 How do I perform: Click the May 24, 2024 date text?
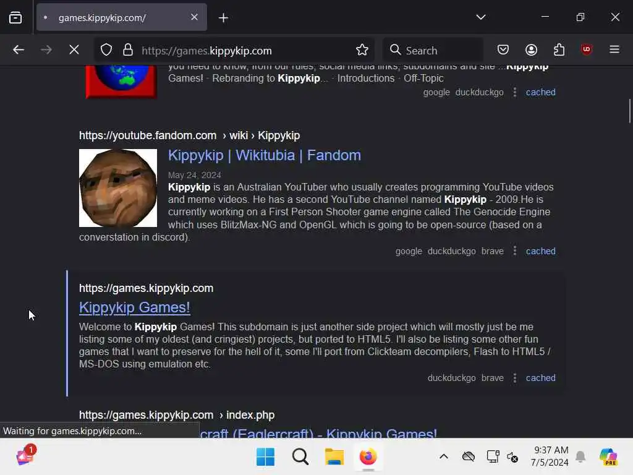[195, 175]
